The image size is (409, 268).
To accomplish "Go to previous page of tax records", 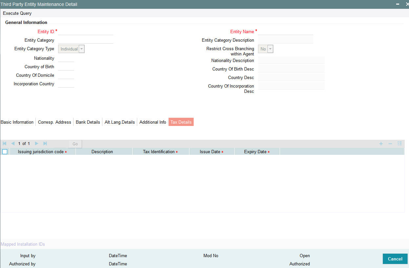I will click(x=13, y=144).
